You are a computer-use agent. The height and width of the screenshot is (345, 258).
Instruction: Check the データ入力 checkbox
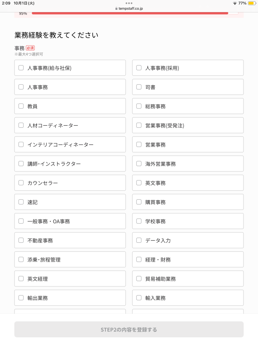point(139,240)
